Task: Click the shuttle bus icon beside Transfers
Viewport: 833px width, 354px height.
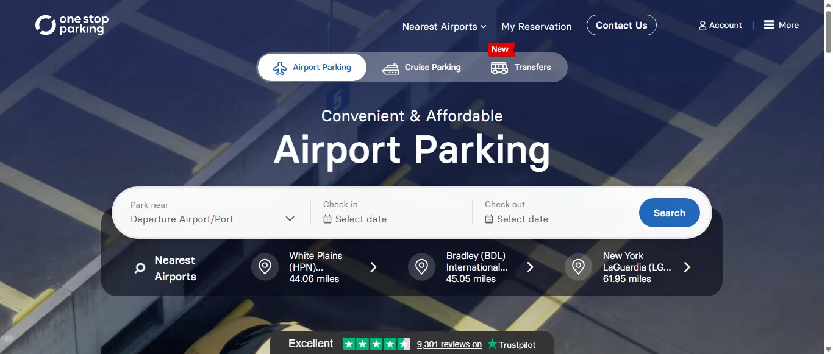Action: (498, 68)
